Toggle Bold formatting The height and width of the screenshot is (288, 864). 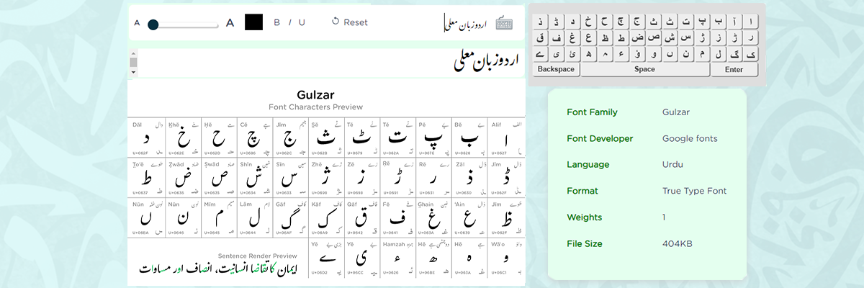click(277, 22)
